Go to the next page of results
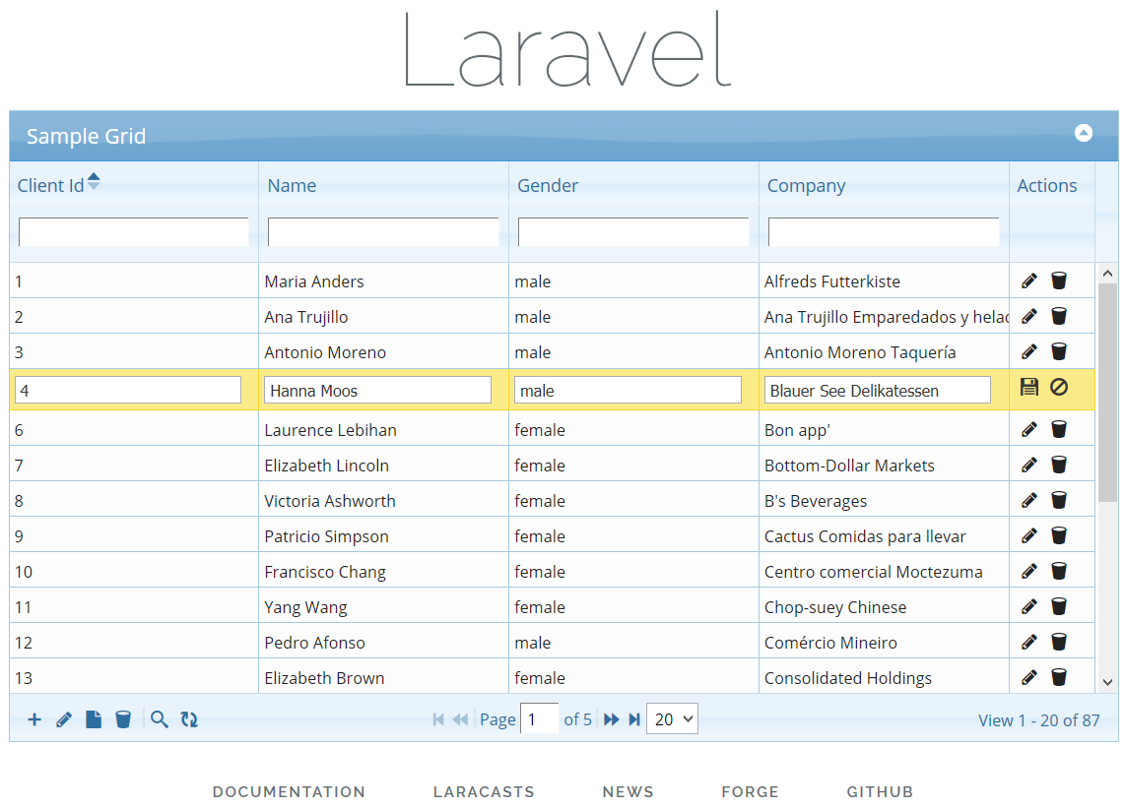This screenshot has width=1125, height=808. click(612, 719)
